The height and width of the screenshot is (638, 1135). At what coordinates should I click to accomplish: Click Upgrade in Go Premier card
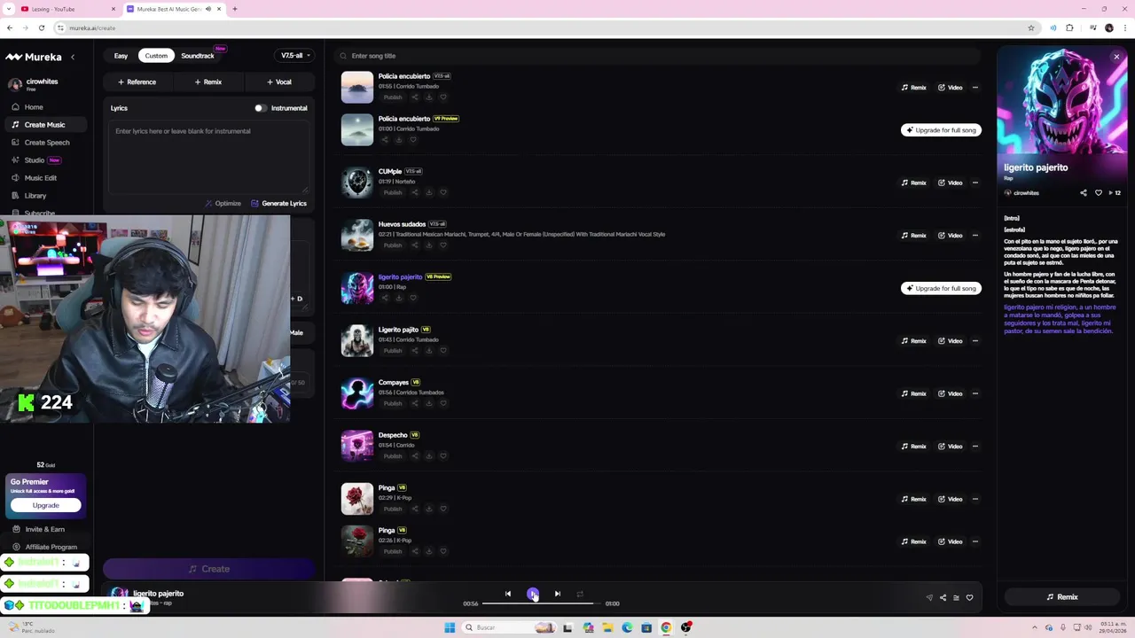[x=46, y=505]
